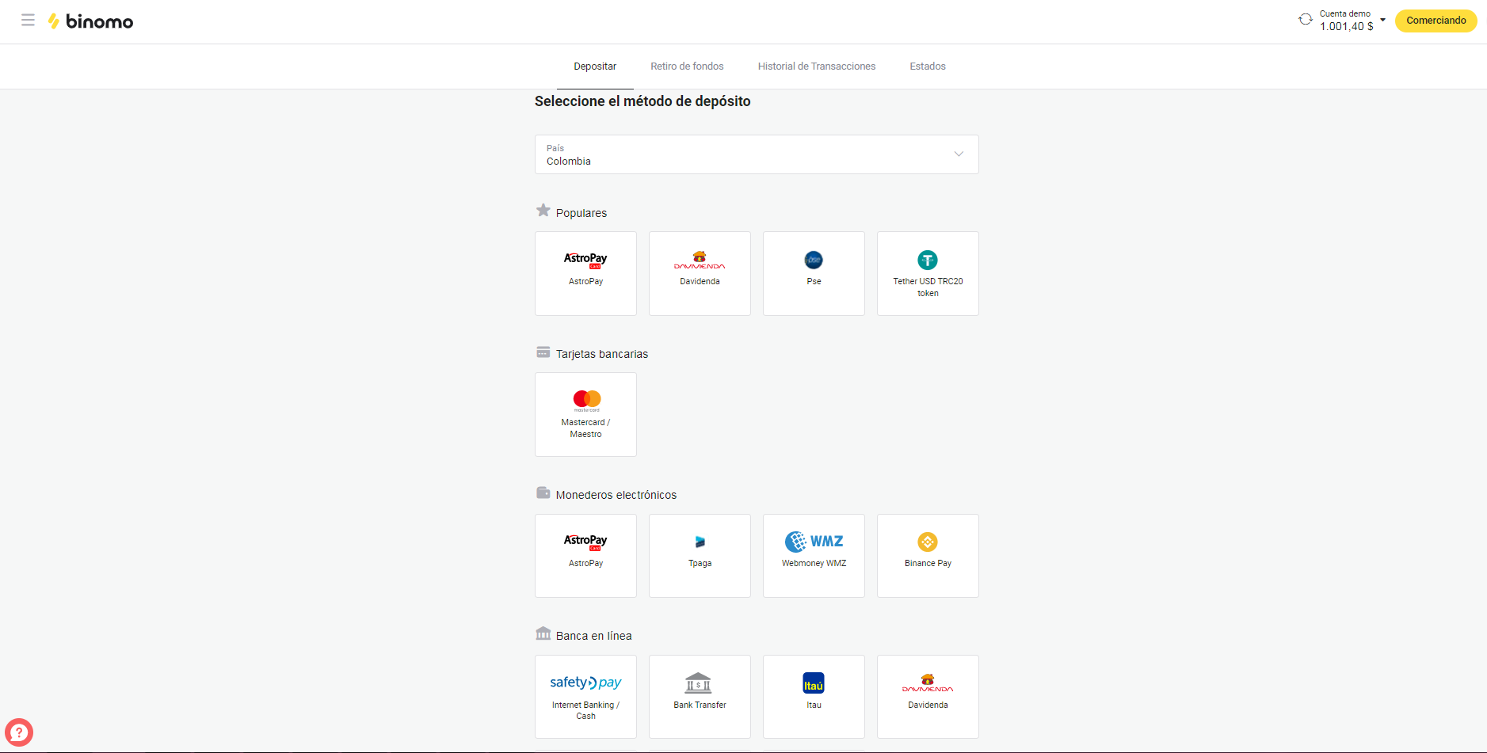Click the Banca en línea bank icon

[x=543, y=633]
